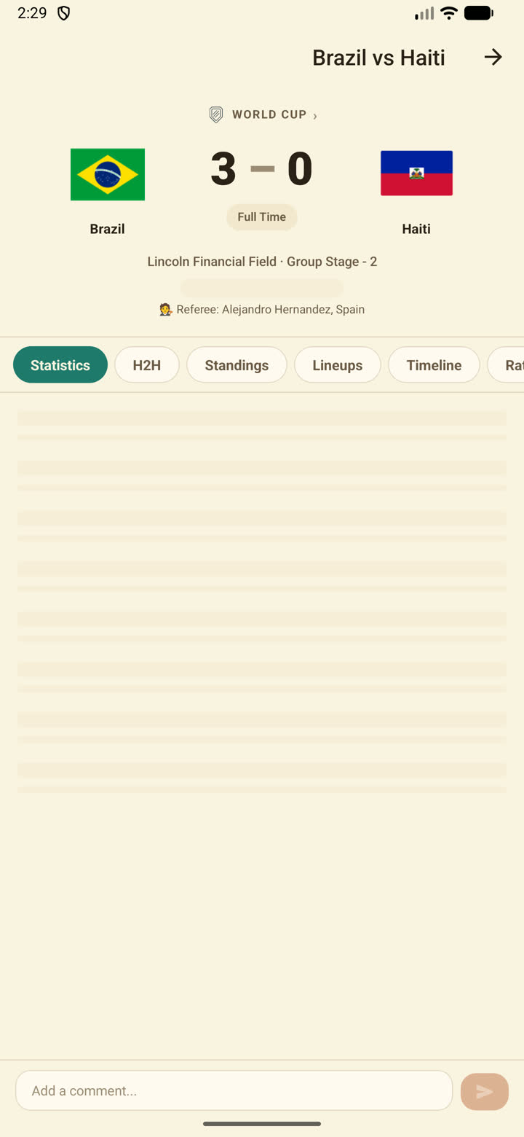Tap Brazil's score of 3
The width and height of the screenshot is (524, 1137).
[x=223, y=169]
